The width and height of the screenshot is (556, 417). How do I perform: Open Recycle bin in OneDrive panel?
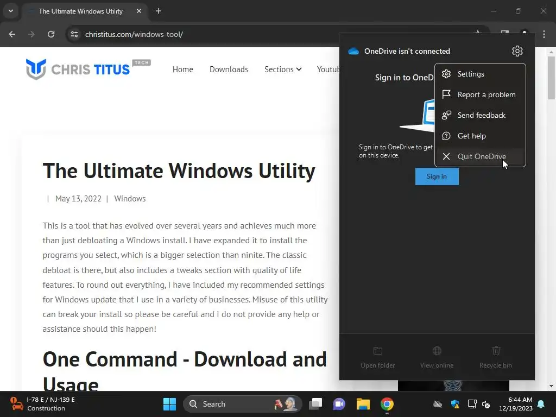point(496,357)
